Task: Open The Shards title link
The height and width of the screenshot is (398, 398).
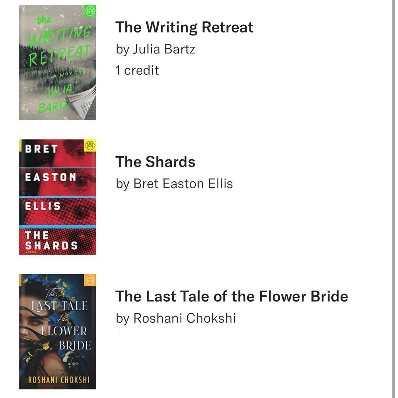Action: [x=155, y=162]
